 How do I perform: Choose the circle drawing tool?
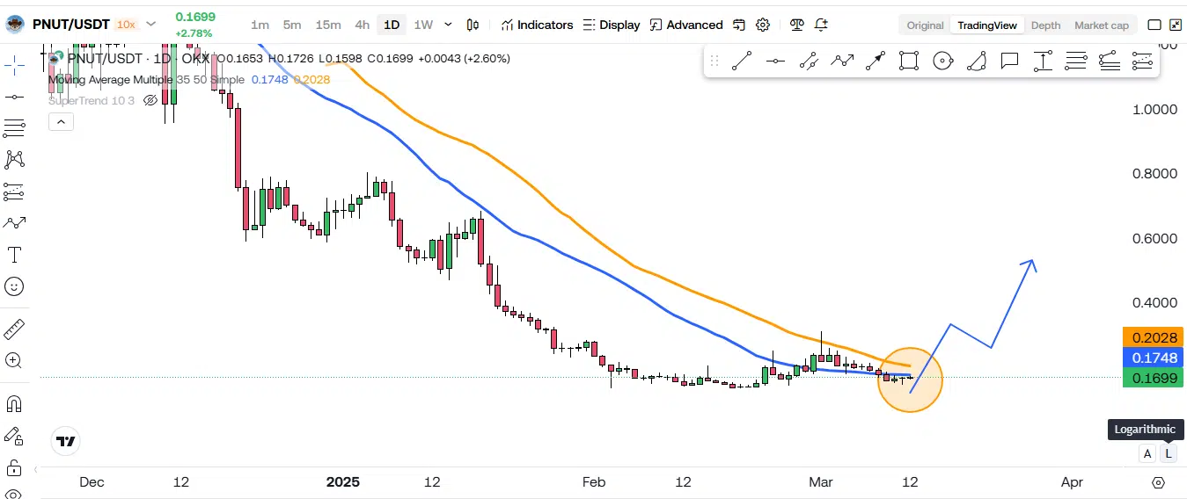[942, 61]
